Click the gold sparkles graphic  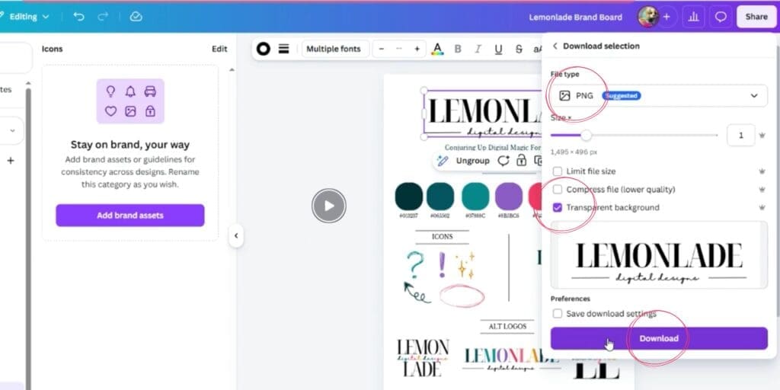pos(465,264)
